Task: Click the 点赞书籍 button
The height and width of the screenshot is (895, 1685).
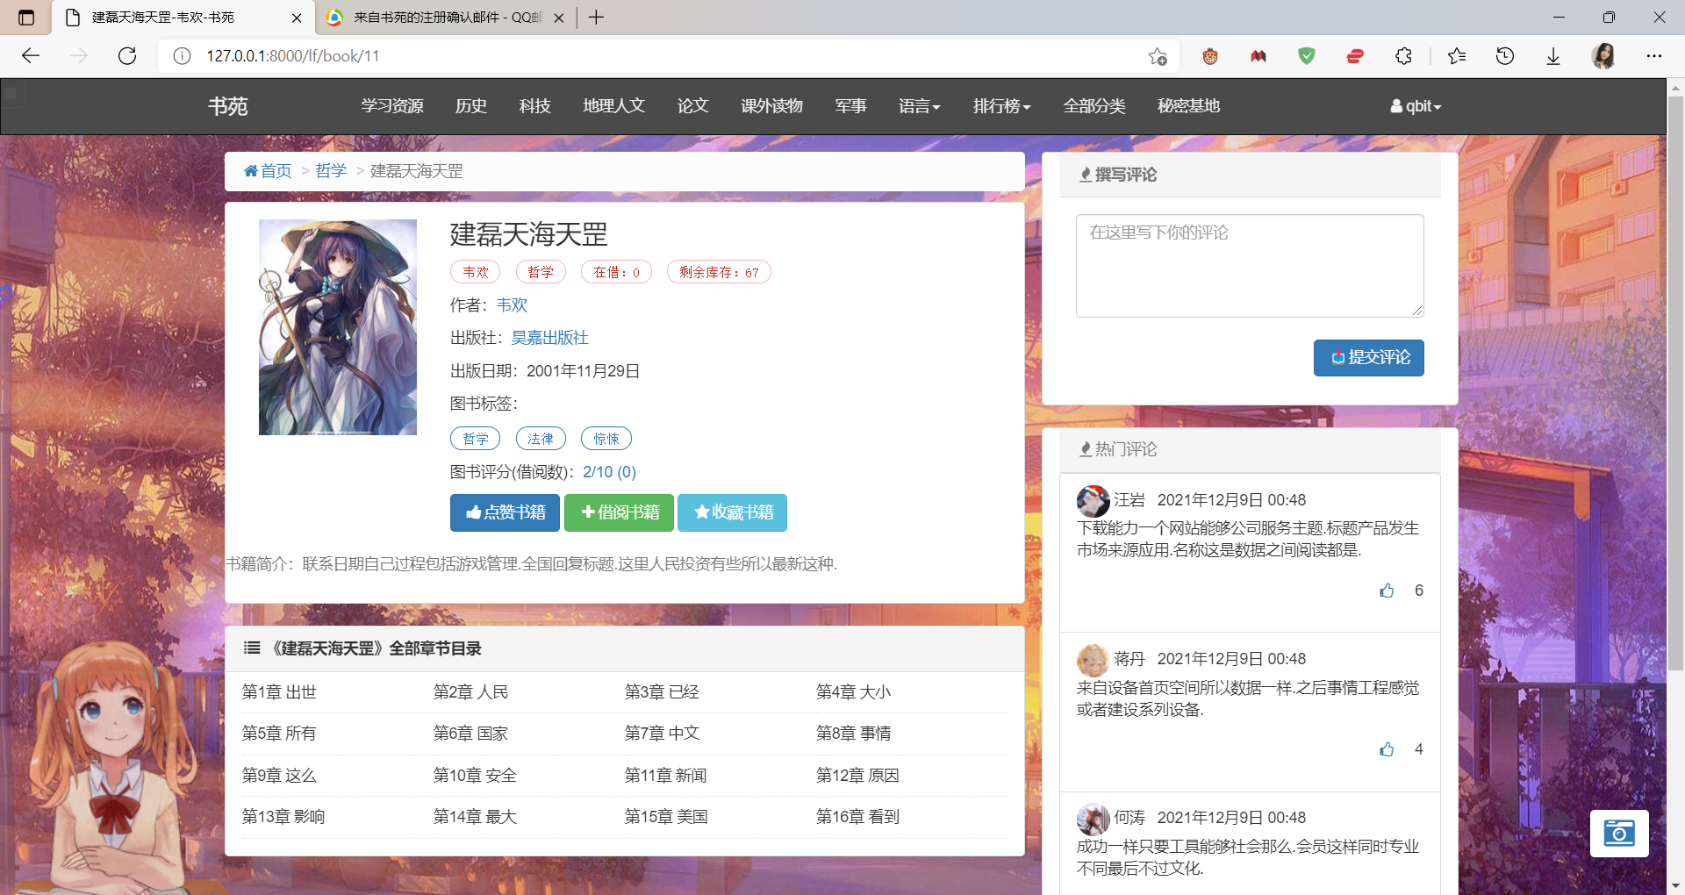Action: click(505, 512)
